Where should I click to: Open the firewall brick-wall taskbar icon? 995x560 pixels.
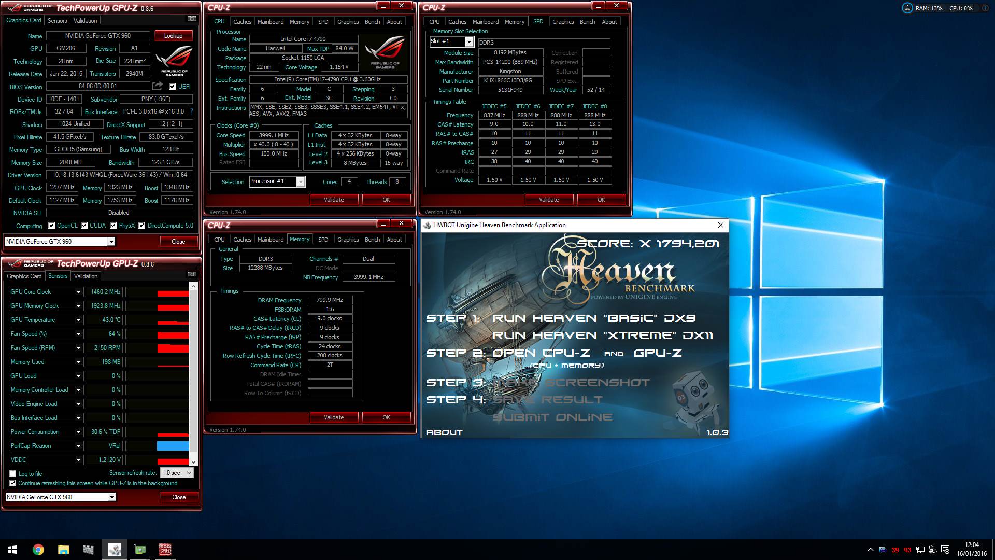(x=89, y=550)
